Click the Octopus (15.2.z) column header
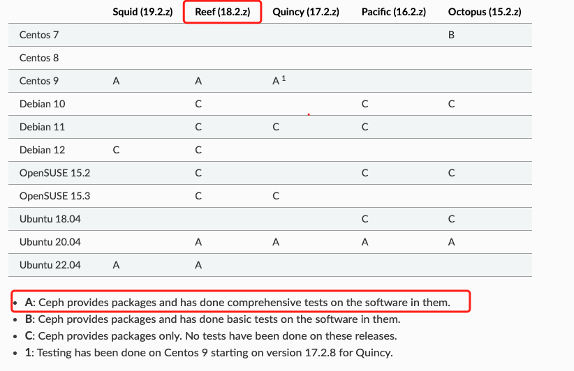Image resolution: width=574 pixels, height=371 pixels. pos(485,12)
